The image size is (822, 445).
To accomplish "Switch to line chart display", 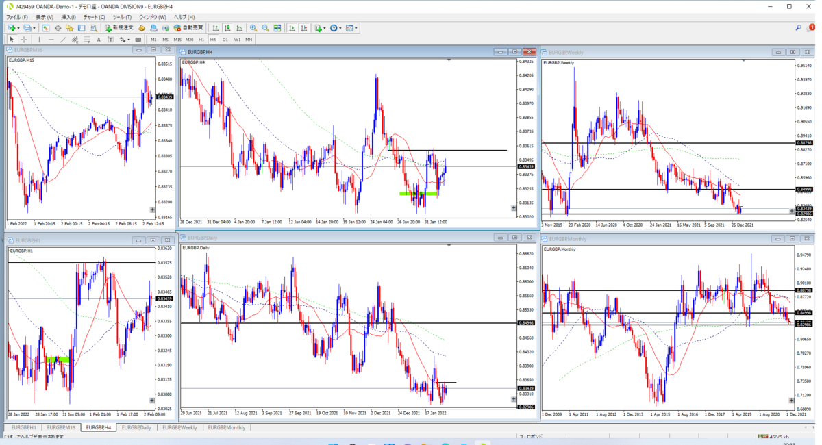I will pos(239,28).
